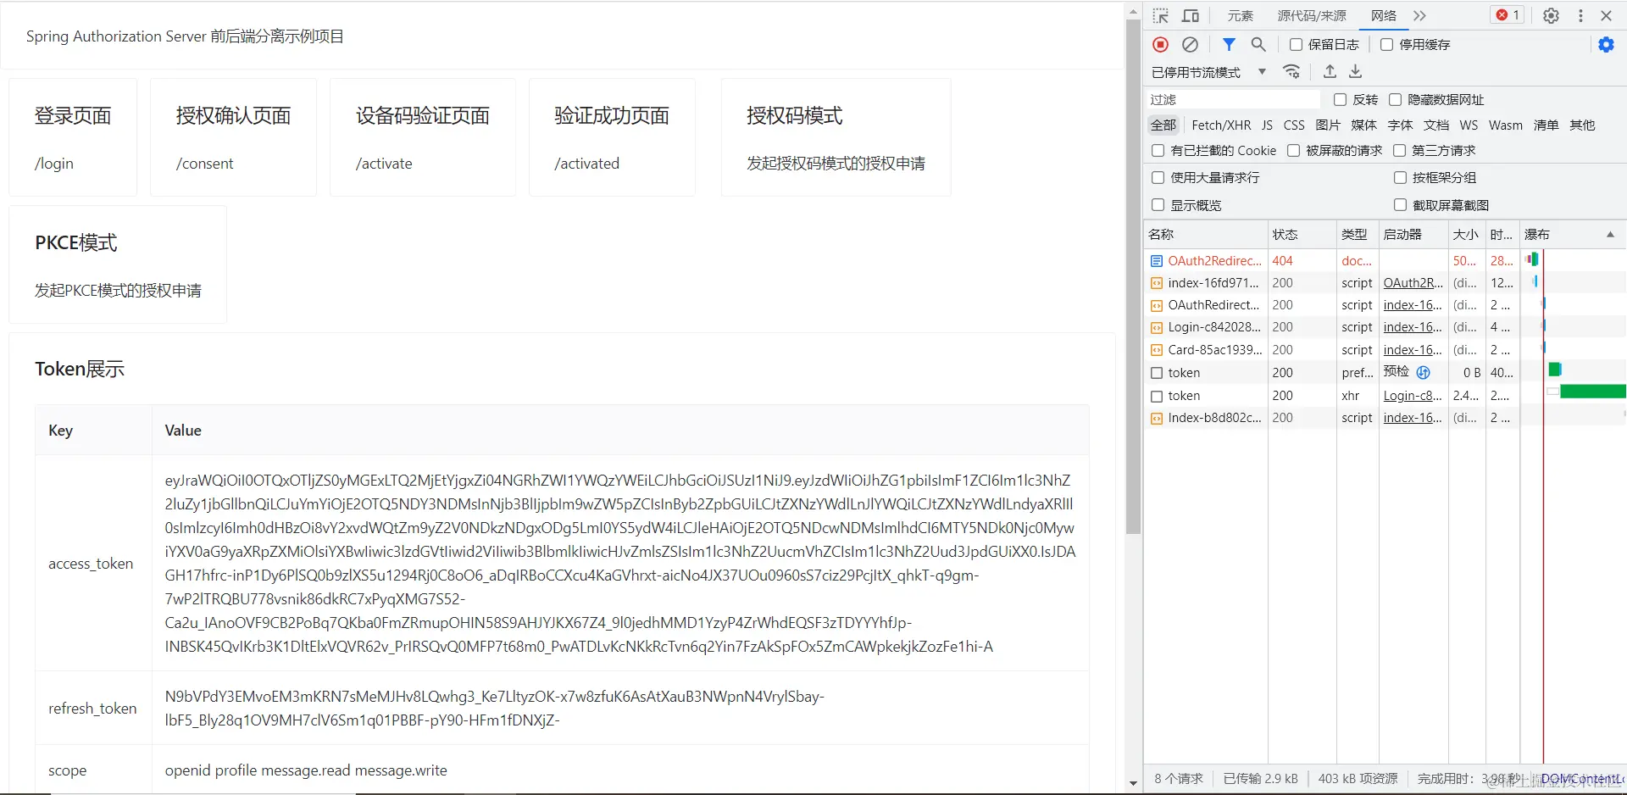
Task: Filter requests by WS type
Action: [1469, 125]
